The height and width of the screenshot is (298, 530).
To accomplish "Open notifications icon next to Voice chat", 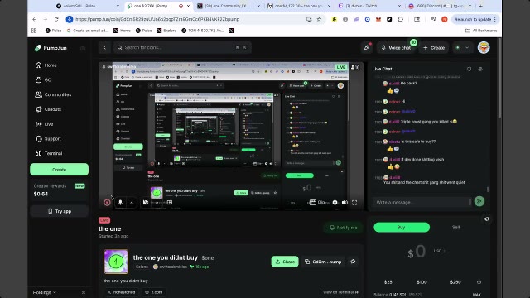I will coord(367,48).
